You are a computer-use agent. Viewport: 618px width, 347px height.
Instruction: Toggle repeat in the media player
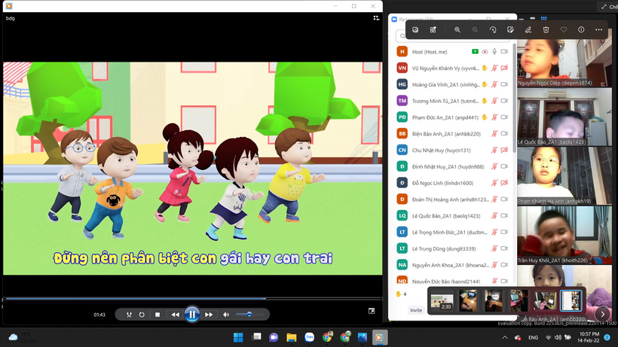click(x=142, y=315)
